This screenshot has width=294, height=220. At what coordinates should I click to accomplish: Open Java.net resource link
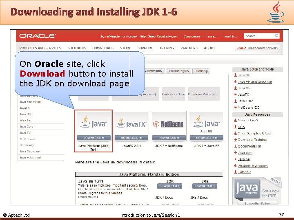[x=244, y=159]
